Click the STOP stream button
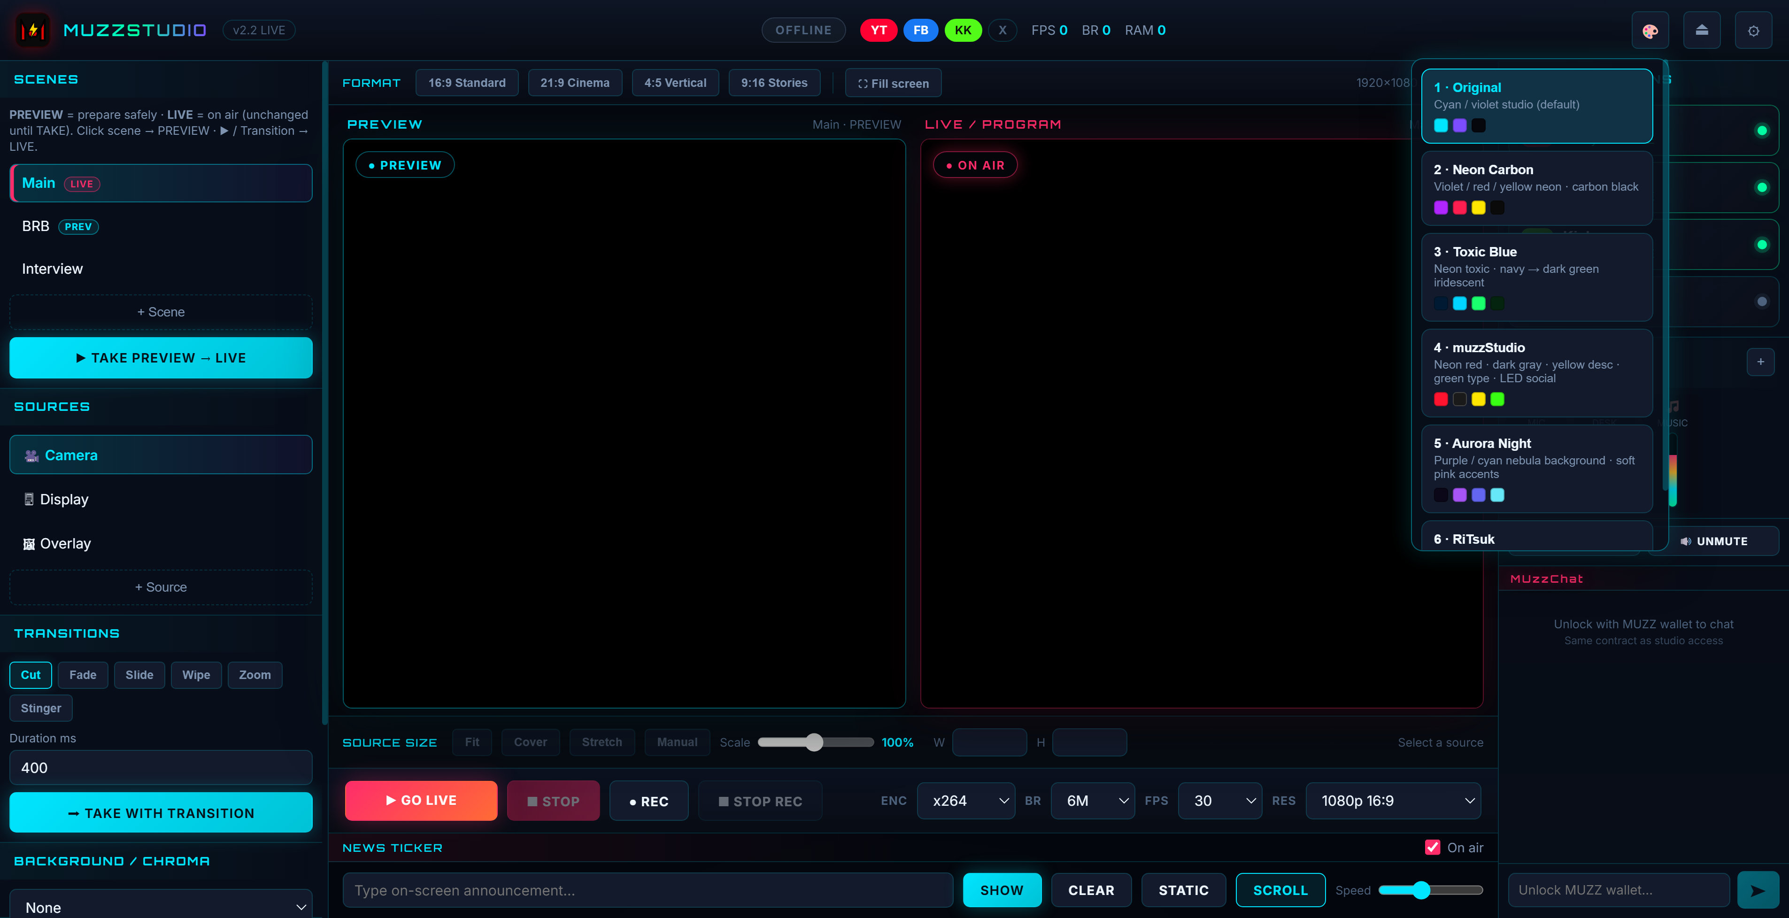This screenshot has width=1789, height=918. (x=553, y=801)
